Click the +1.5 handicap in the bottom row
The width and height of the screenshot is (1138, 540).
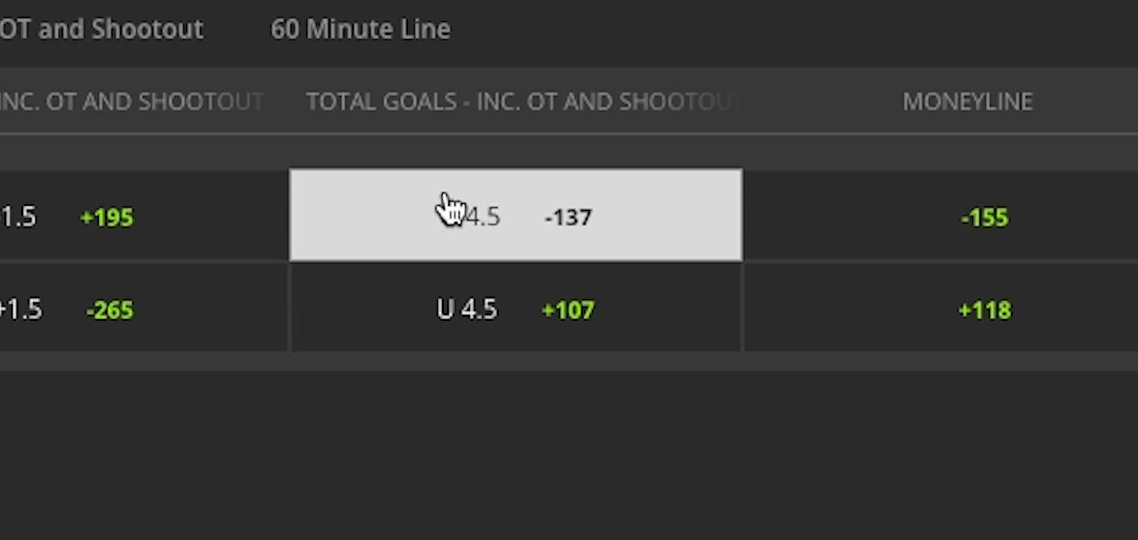point(20,309)
